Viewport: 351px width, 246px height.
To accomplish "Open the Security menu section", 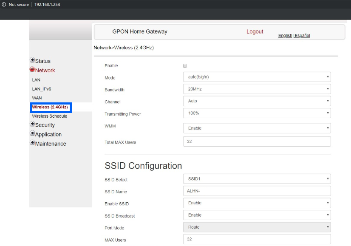I will (x=45, y=125).
